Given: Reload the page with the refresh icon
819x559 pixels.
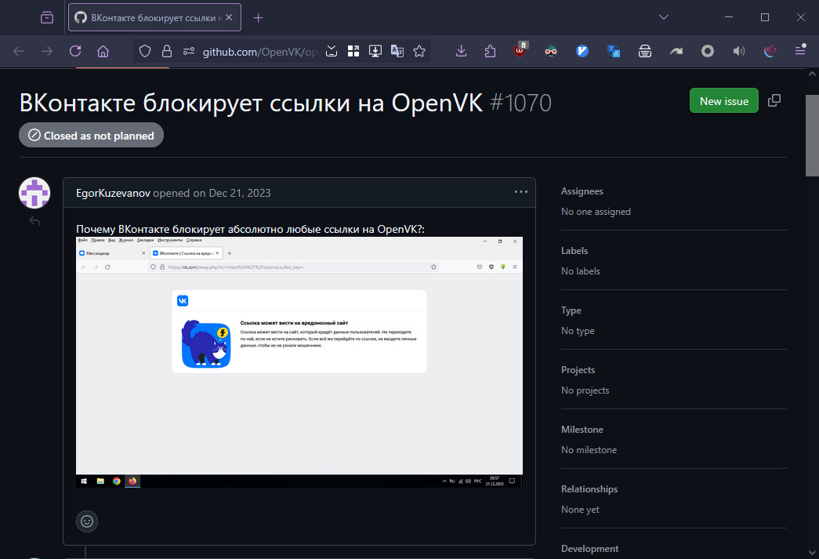Looking at the screenshot, I should [75, 51].
